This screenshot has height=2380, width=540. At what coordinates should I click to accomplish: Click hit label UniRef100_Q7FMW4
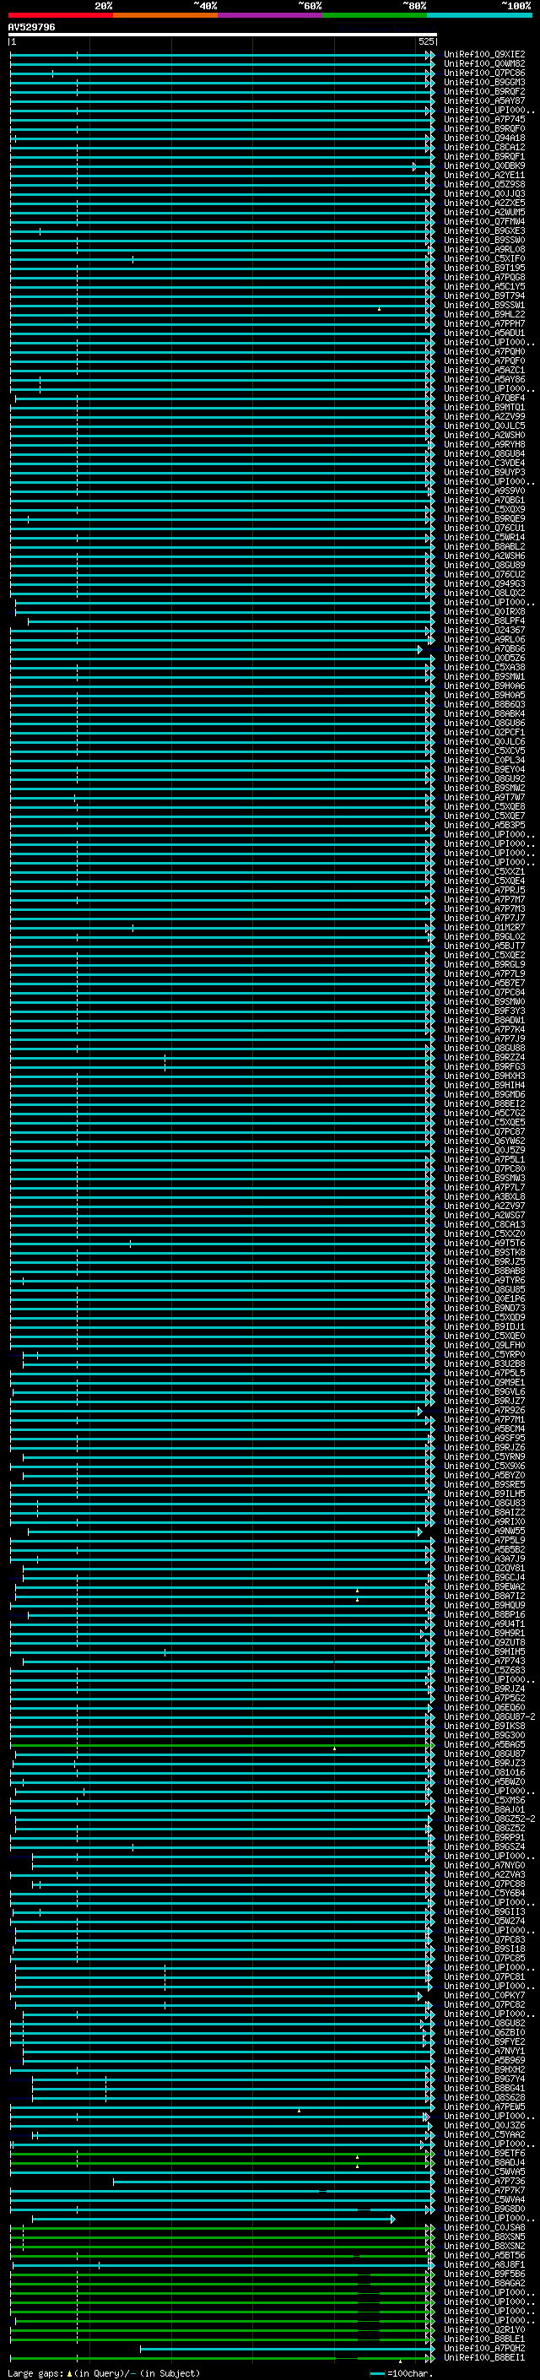pos(484,222)
